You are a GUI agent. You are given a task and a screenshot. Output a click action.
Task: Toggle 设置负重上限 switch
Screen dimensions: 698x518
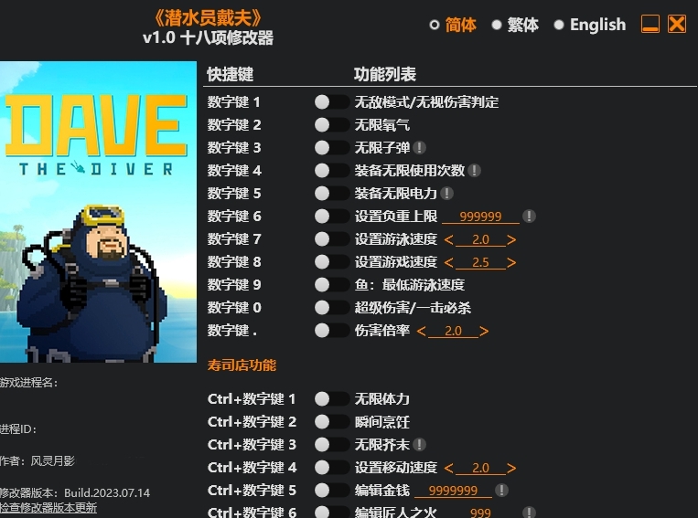[332, 217]
